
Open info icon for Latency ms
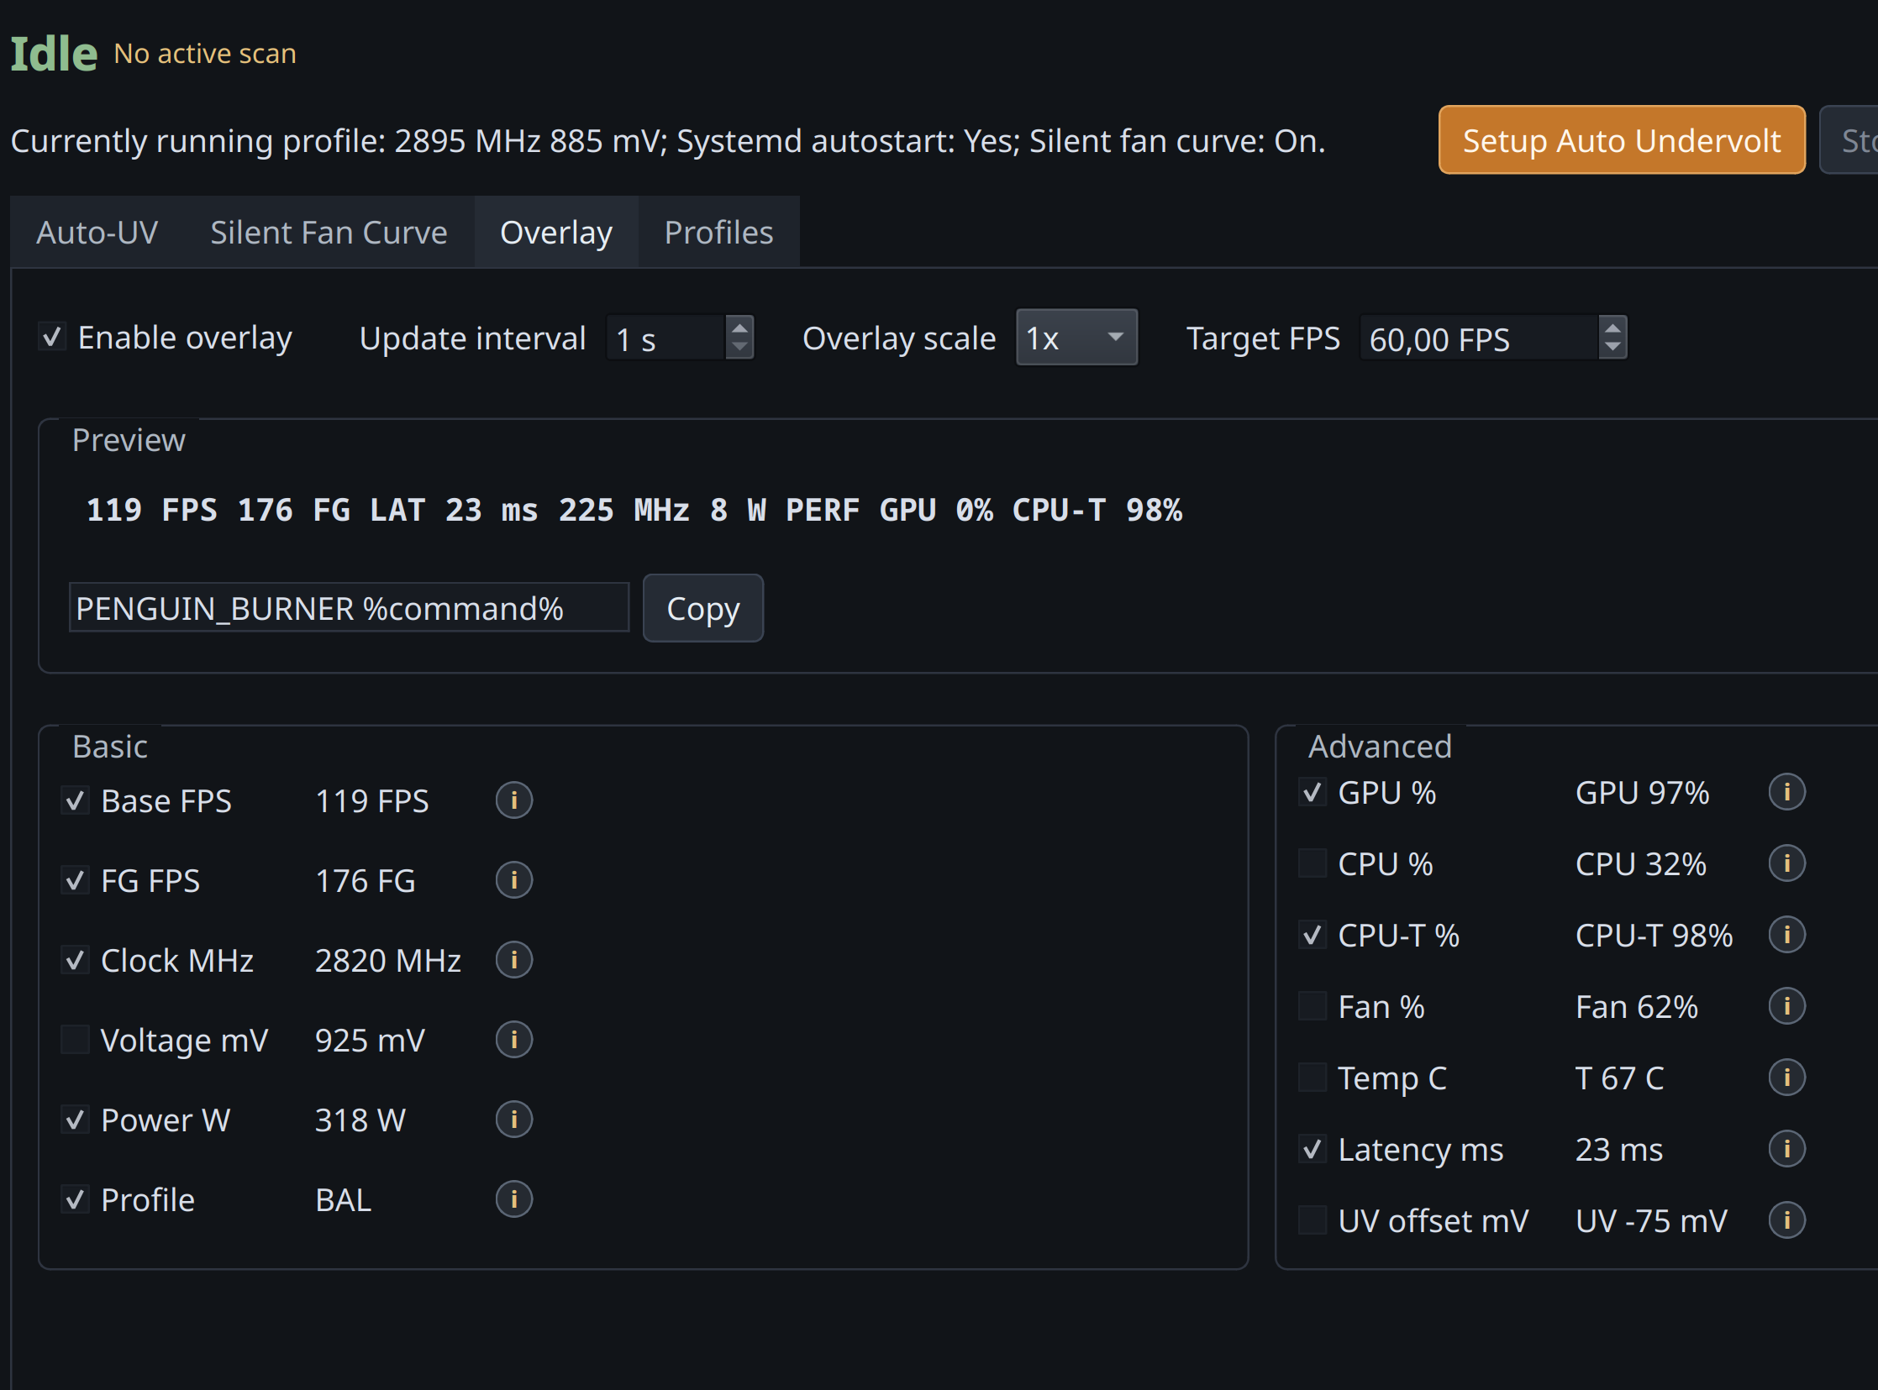pyautogui.click(x=1786, y=1149)
